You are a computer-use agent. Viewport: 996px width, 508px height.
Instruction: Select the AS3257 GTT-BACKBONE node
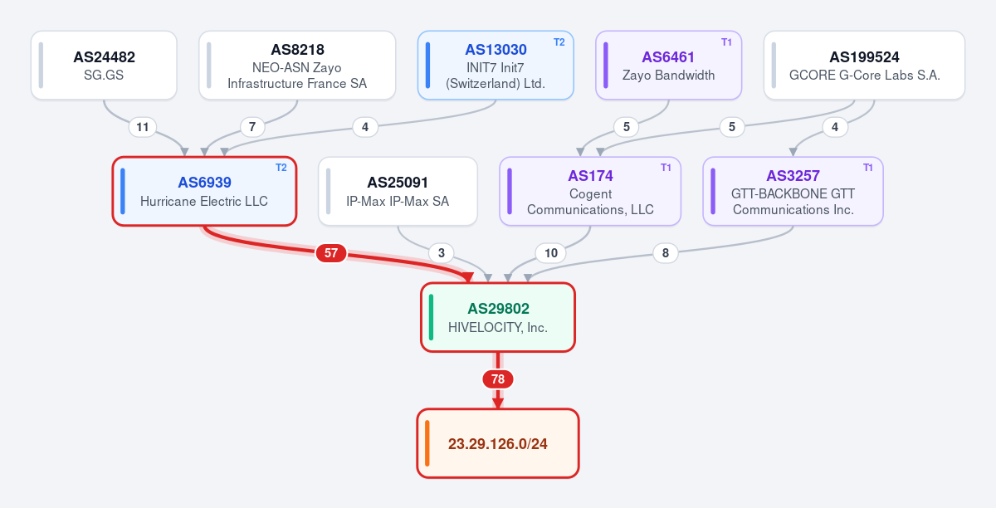point(793,191)
